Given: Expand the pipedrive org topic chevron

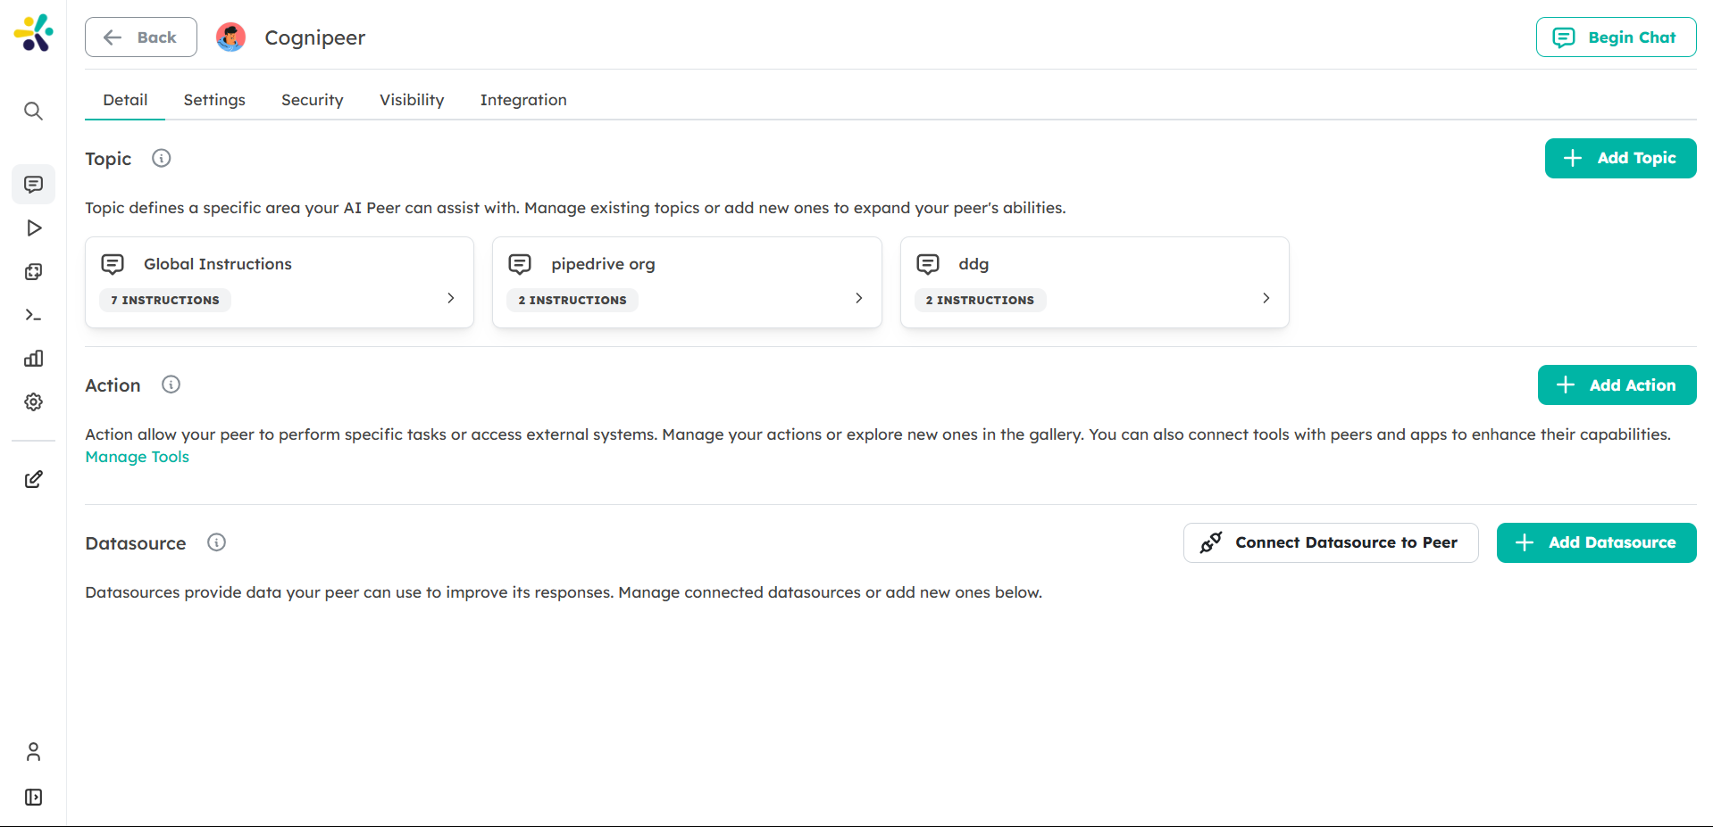Looking at the screenshot, I should [x=858, y=298].
